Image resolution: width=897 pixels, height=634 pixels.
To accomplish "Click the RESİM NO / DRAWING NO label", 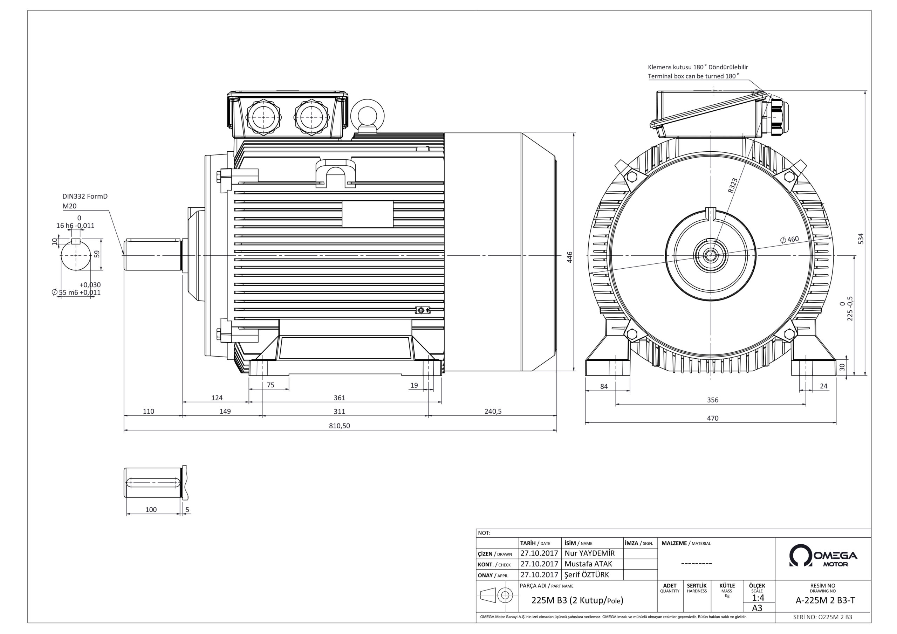I will (822, 588).
